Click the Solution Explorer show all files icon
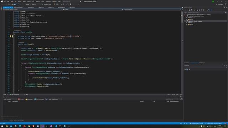 [x=203, y=10]
